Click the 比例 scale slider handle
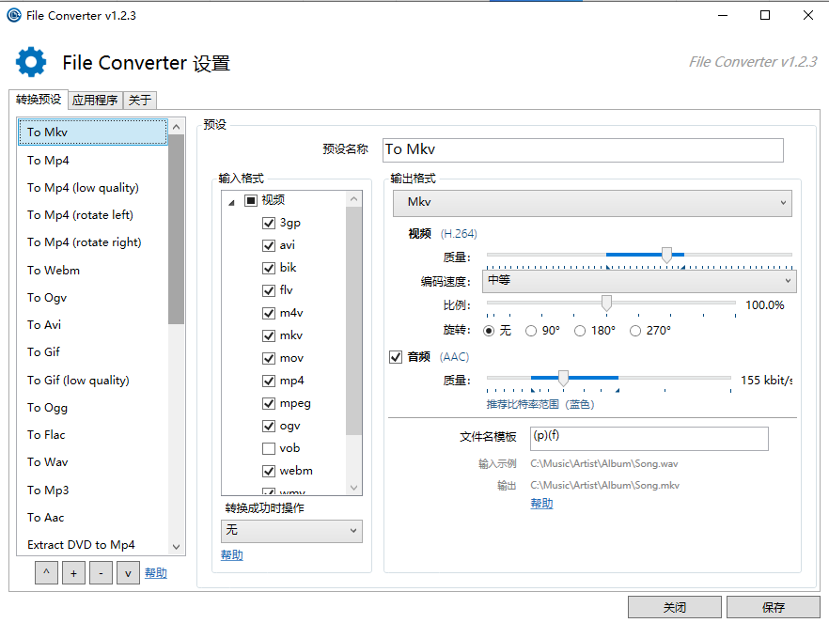This screenshot has width=829, height=623. coord(606,304)
